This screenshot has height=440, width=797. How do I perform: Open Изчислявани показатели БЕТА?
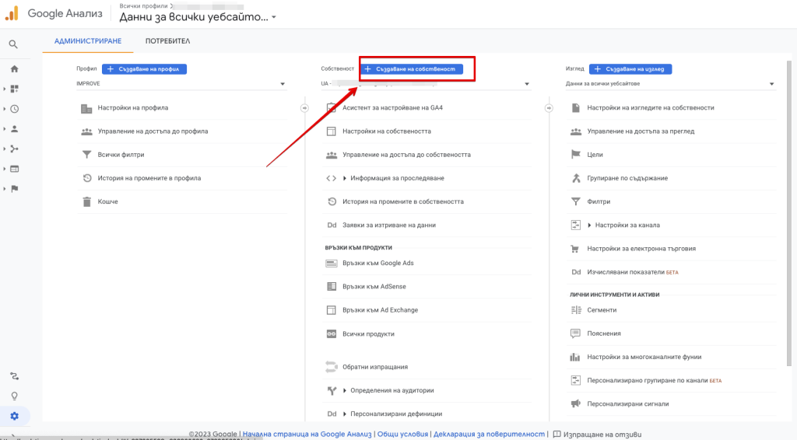pyautogui.click(x=633, y=273)
